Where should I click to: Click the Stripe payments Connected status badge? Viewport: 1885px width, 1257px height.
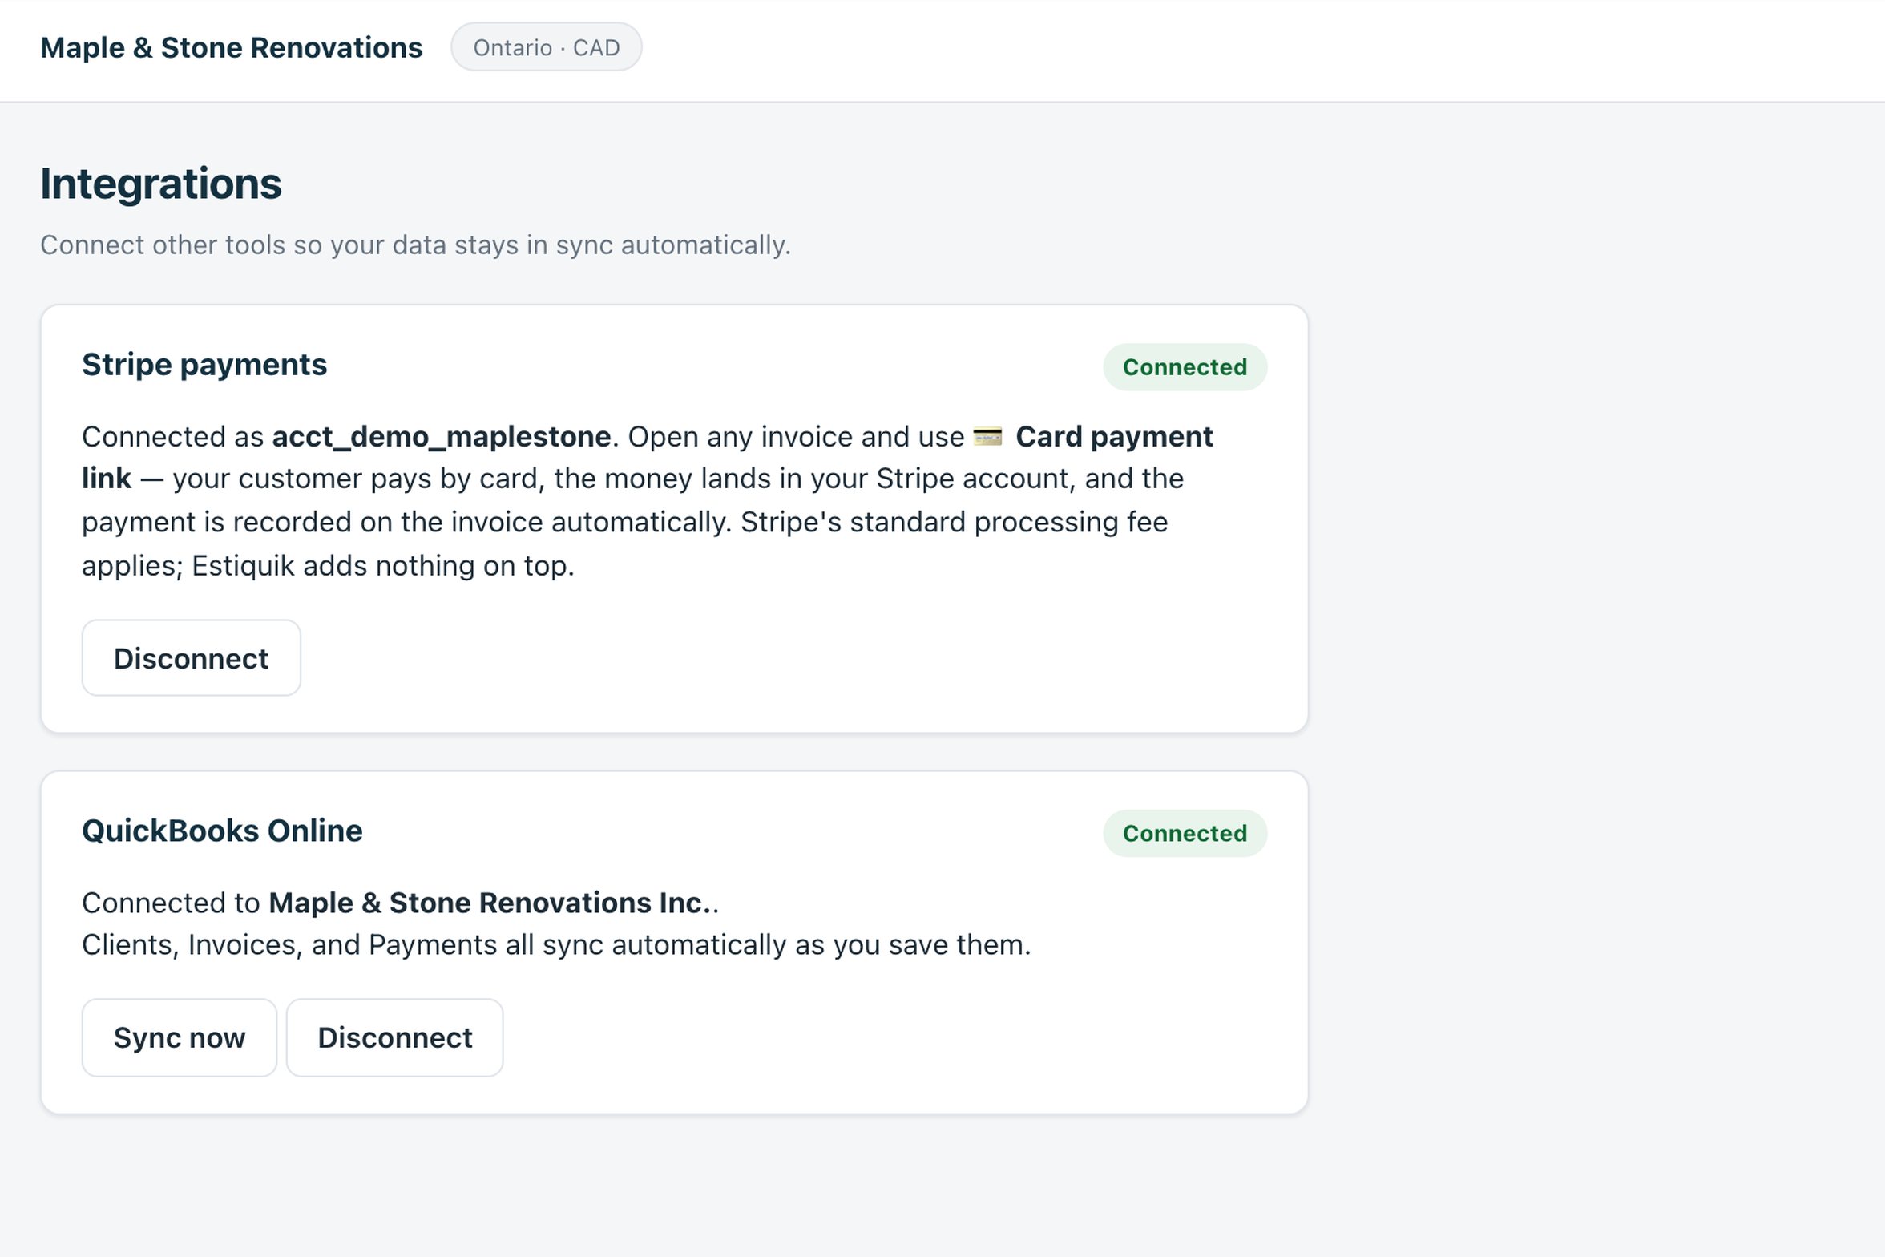click(x=1185, y=367)
